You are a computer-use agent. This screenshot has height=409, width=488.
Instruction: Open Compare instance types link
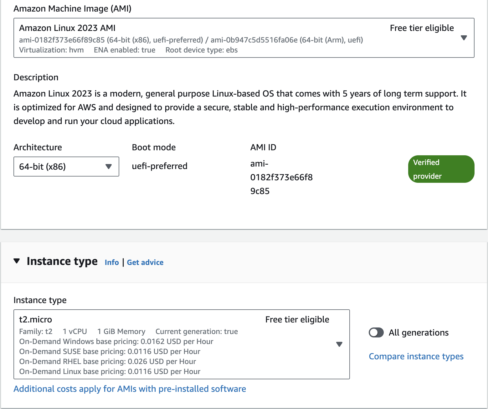click(x=416, y=357)
